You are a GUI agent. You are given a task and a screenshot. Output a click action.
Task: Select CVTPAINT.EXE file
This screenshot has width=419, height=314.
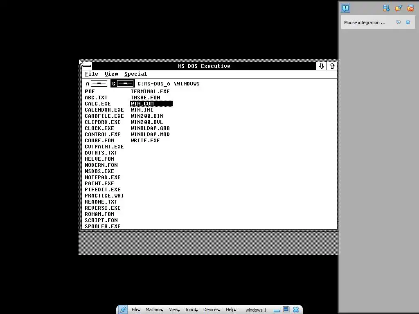(104, 147)
